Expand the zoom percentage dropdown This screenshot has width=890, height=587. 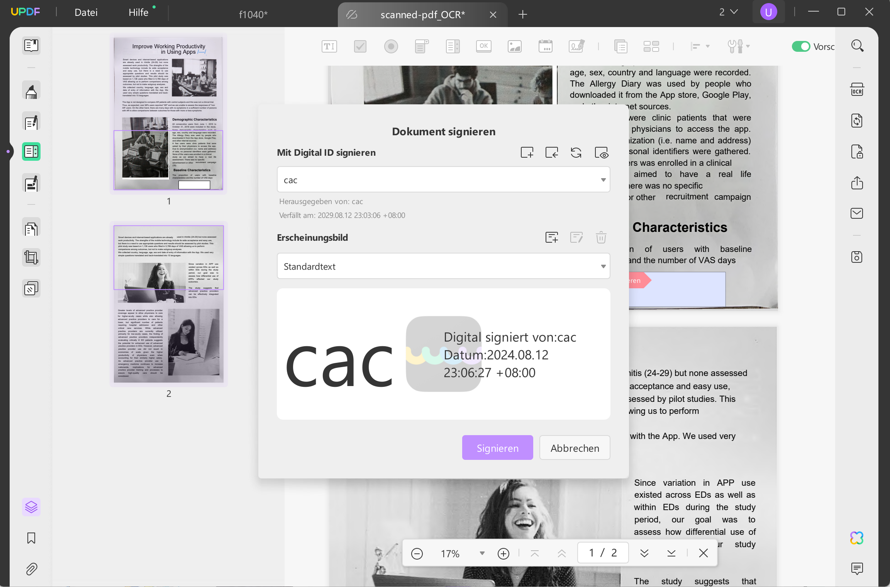point(481,553)
